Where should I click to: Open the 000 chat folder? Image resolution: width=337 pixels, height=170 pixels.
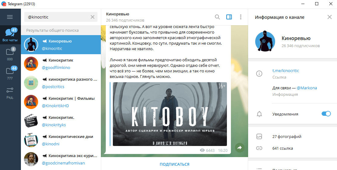pos(10,54)
